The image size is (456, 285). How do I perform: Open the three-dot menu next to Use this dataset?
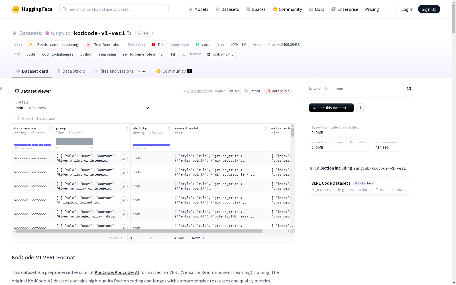tap(361, 108)
